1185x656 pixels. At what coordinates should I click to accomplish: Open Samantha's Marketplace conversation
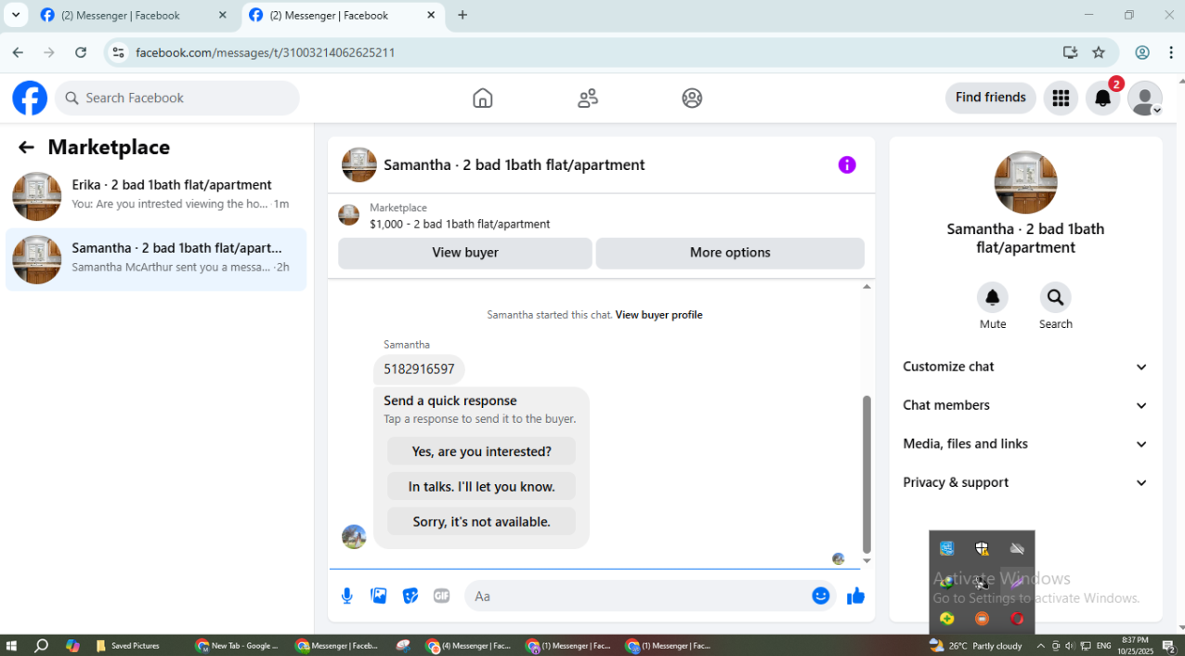click(x=156, y=259)
